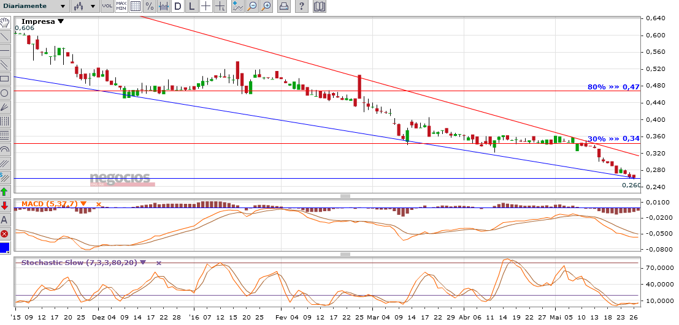This screenshot has width=679, height=325.
Task: Expand the chart type dropdown arrow
Action: tap(92, 6)
